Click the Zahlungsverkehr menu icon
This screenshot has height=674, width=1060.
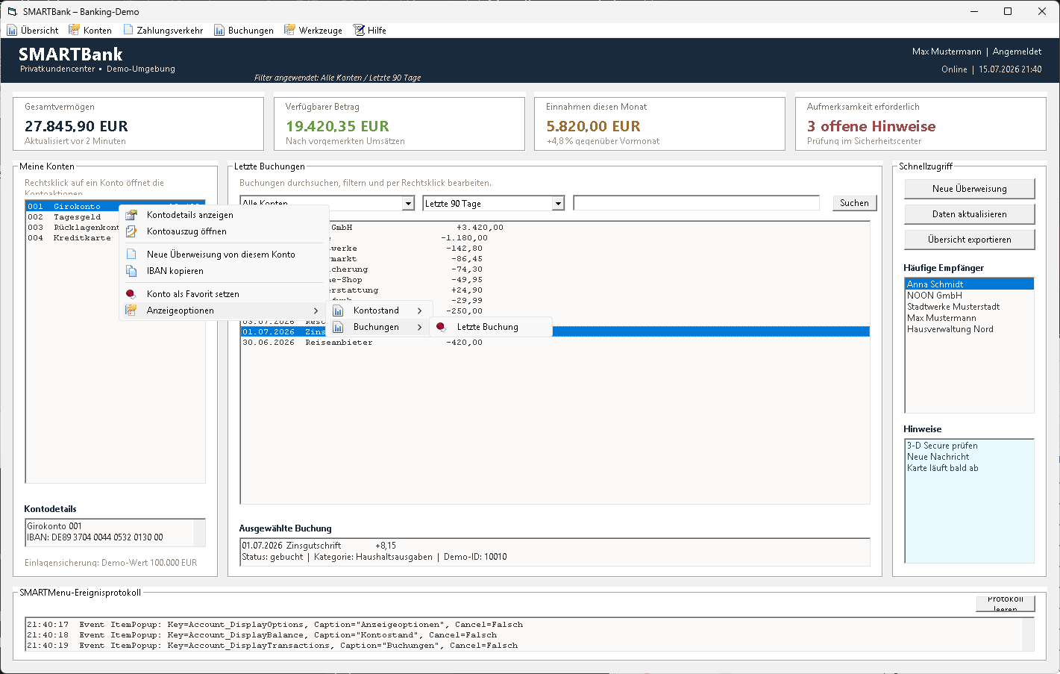128,30
